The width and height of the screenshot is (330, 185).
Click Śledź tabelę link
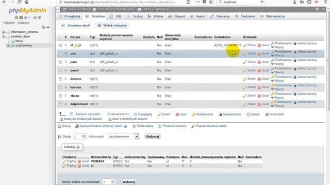[143, 126]
